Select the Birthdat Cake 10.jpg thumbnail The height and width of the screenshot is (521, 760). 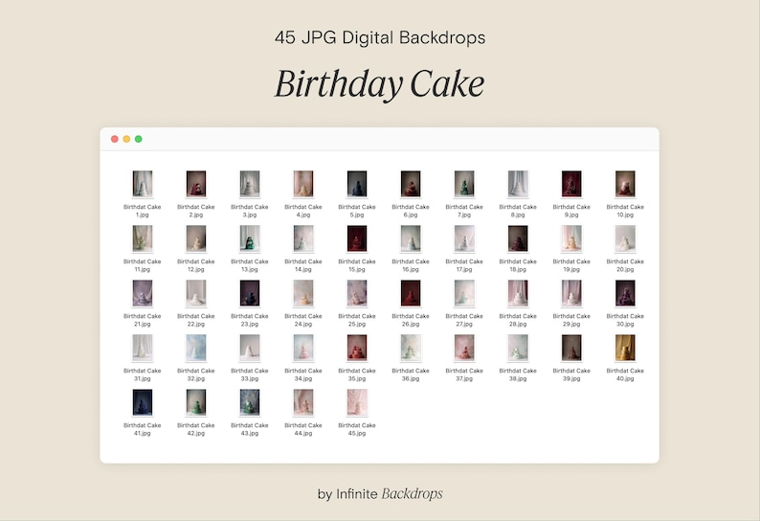[x=625, y=183]
